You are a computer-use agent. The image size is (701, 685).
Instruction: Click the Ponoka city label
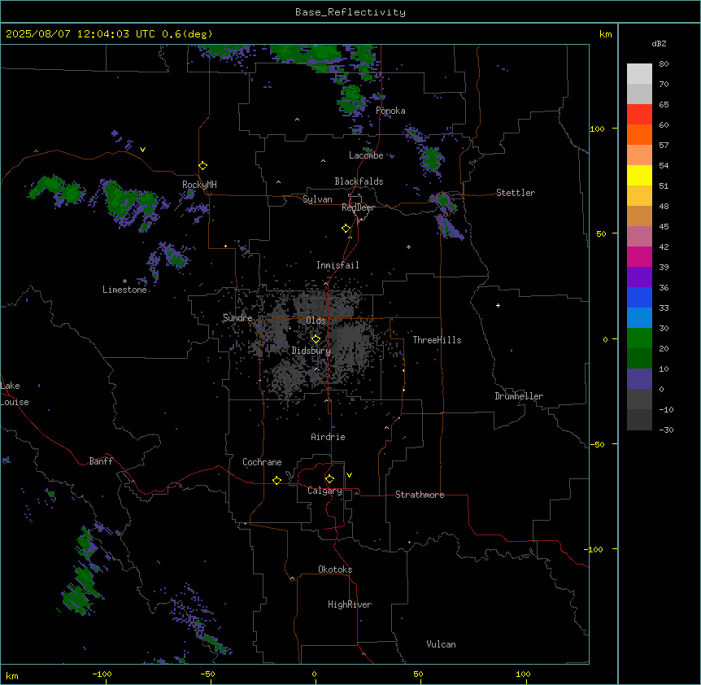coord(390,111)
